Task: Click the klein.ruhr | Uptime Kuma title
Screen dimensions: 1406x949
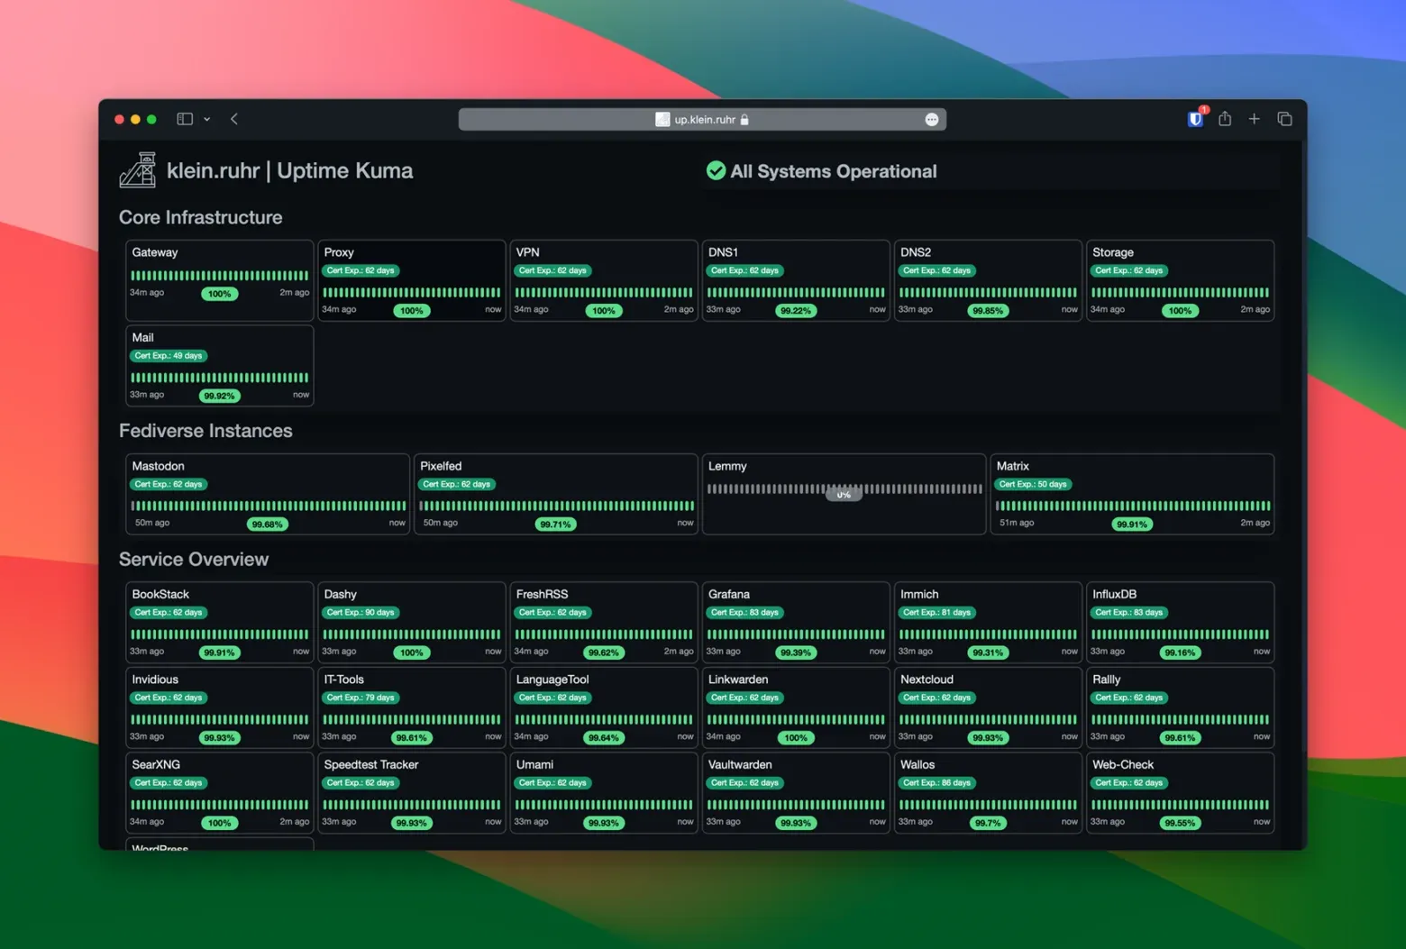Action: 289,170
